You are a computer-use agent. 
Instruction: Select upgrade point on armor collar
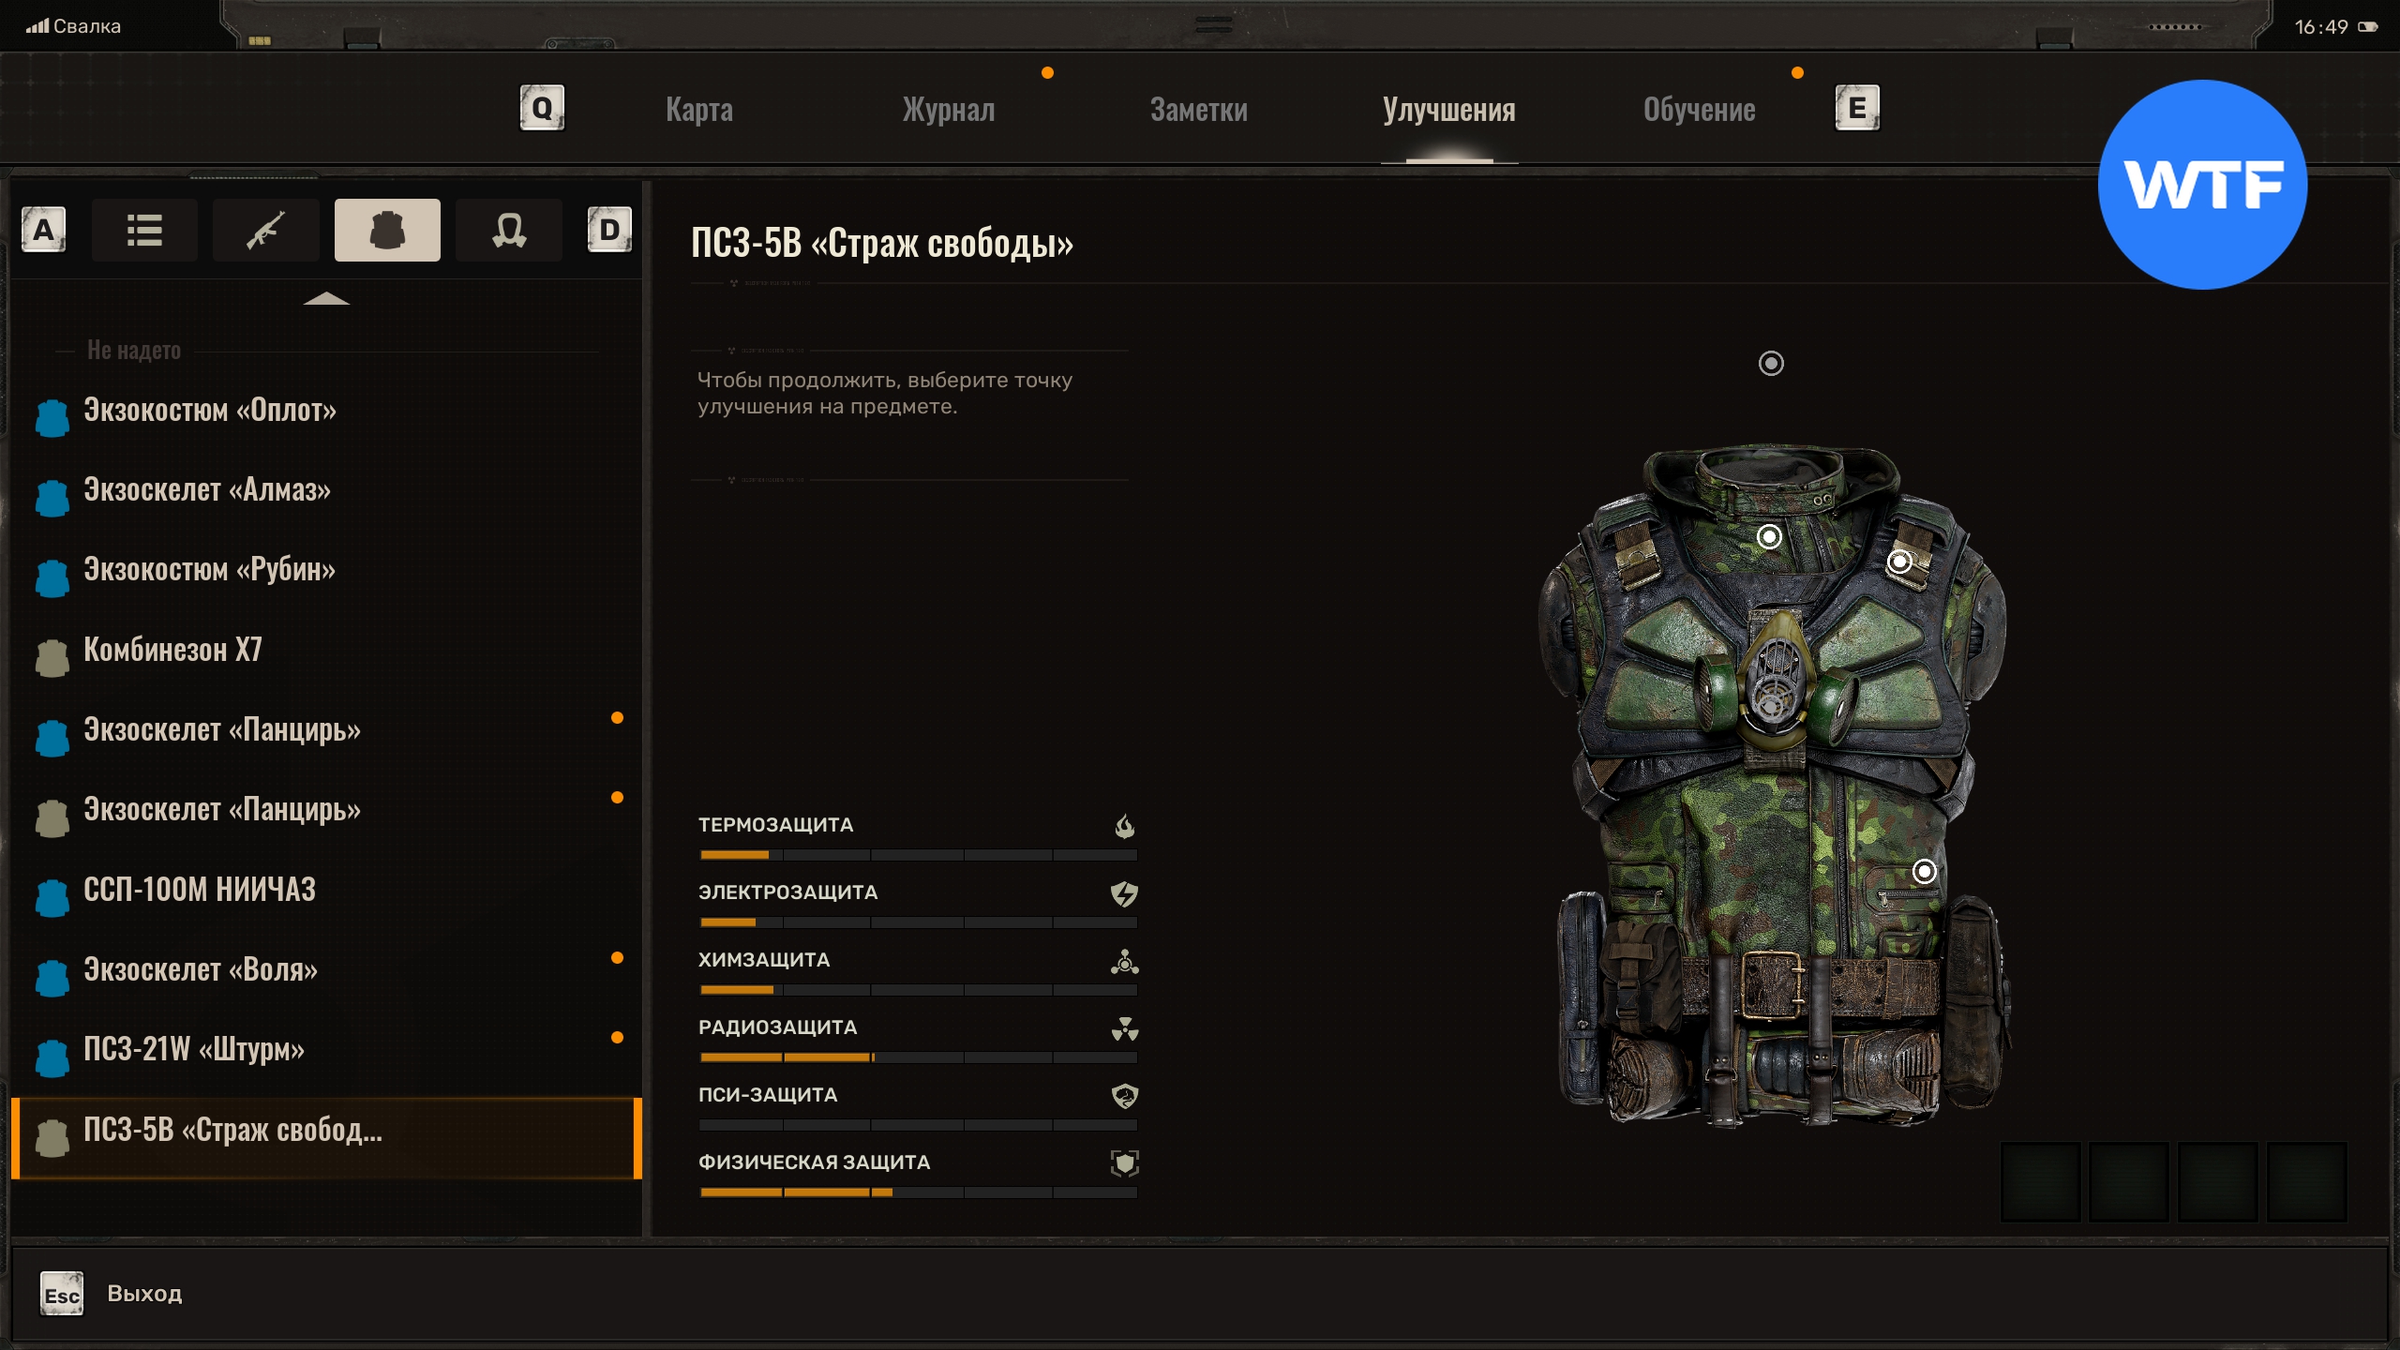pyautogui.click(x=1769, y=536)
